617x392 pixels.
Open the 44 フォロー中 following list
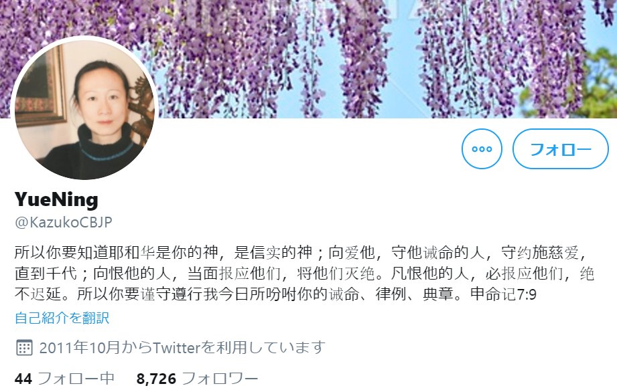click(64, 379)
